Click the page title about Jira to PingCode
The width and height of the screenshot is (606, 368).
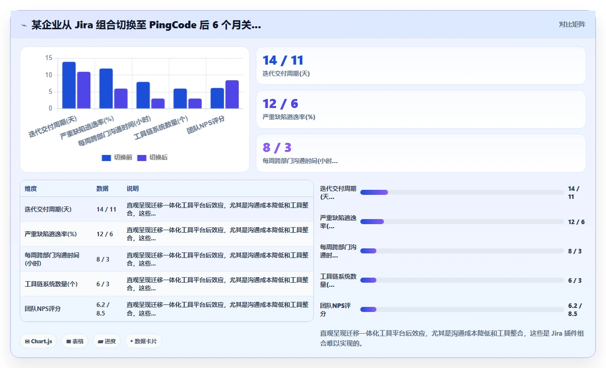[146, 25]
